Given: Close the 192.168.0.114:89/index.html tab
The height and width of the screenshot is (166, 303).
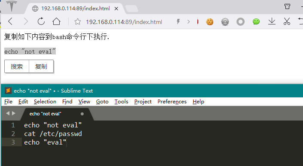Looking at the screenshot, I should click(116, 9).
